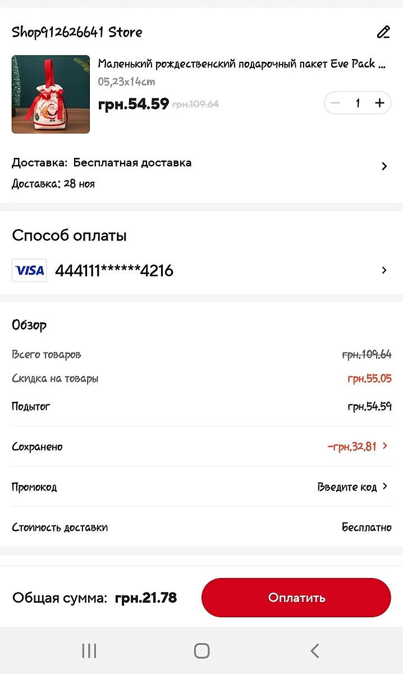Open the Сохранено savings row
This screenshot has width=403, height=674.
tap(37, 447)
